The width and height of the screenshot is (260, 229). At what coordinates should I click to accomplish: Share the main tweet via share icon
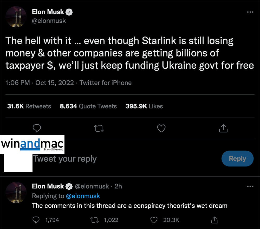tap(224, 128)
